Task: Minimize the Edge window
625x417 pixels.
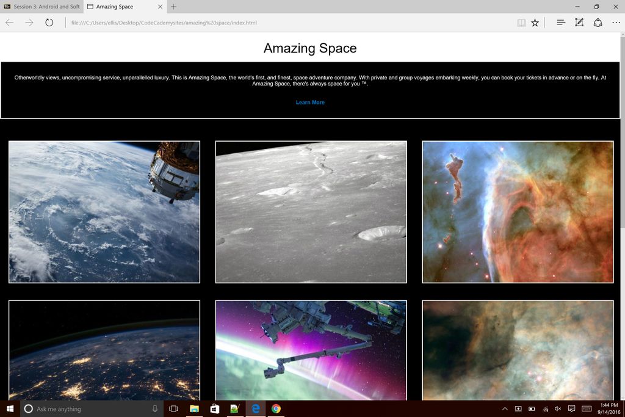Action: pyautogui.click(x=577, y=6)
